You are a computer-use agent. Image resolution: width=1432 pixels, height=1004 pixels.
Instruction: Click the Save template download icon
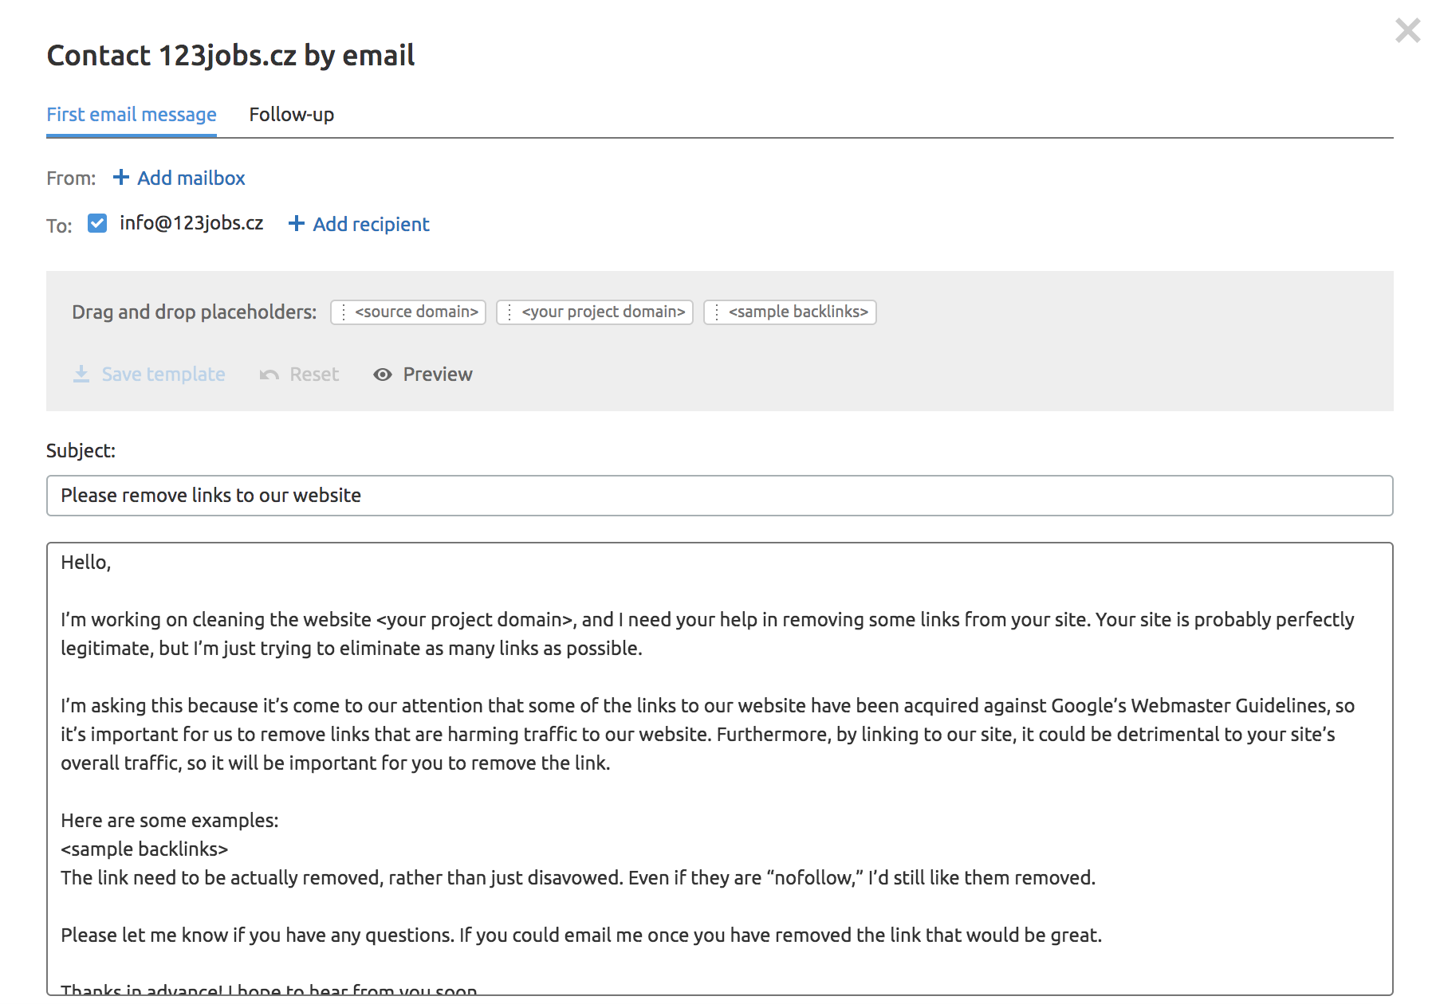[x=81, y=374]
